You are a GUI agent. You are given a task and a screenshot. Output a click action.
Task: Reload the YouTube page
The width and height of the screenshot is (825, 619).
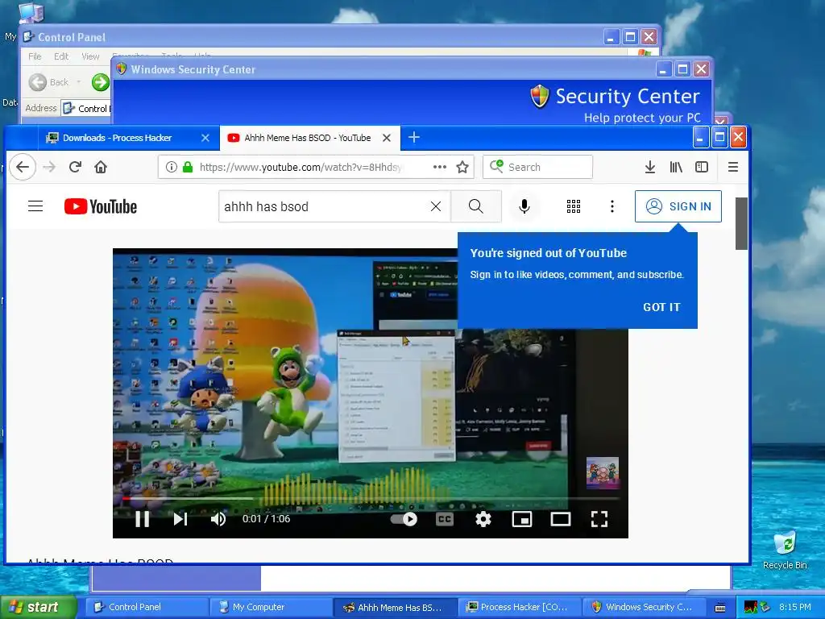click(x=75, y=167)
